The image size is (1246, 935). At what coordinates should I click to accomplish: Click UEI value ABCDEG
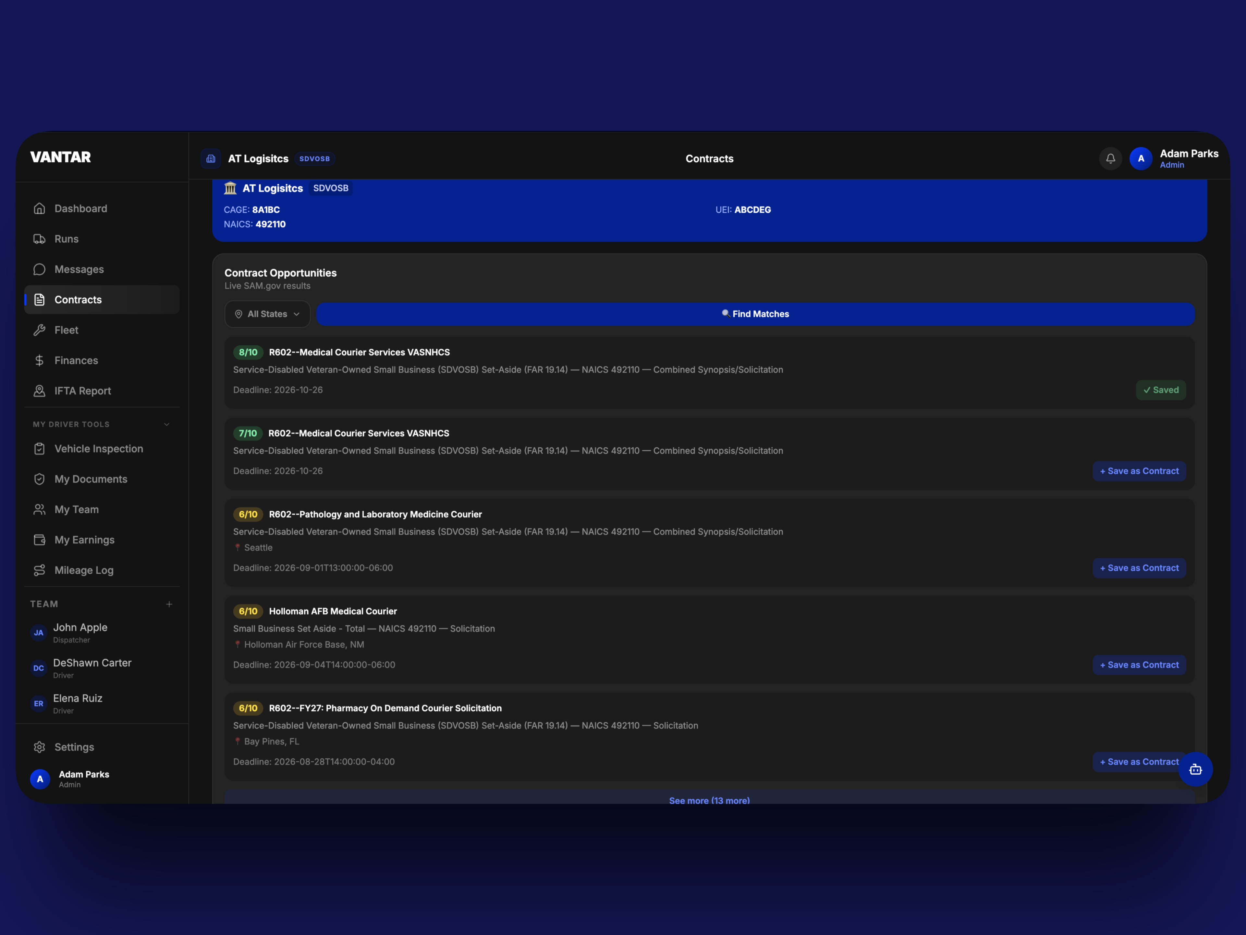point(752,210)
